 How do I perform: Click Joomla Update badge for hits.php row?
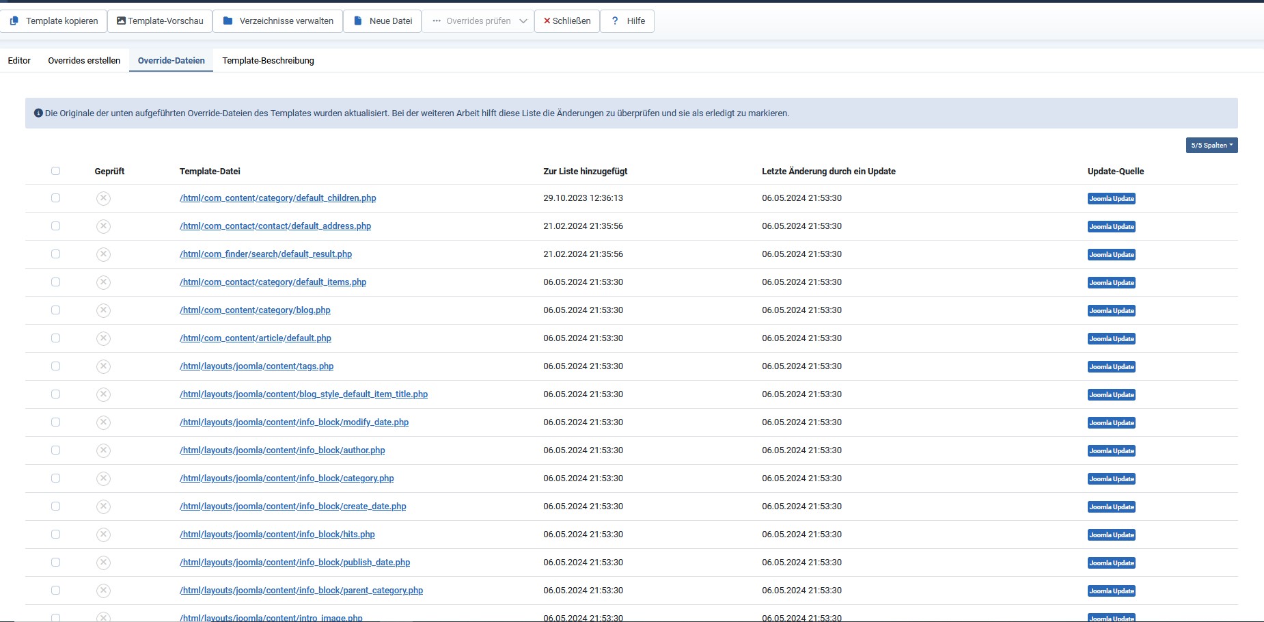point(1111,535)
